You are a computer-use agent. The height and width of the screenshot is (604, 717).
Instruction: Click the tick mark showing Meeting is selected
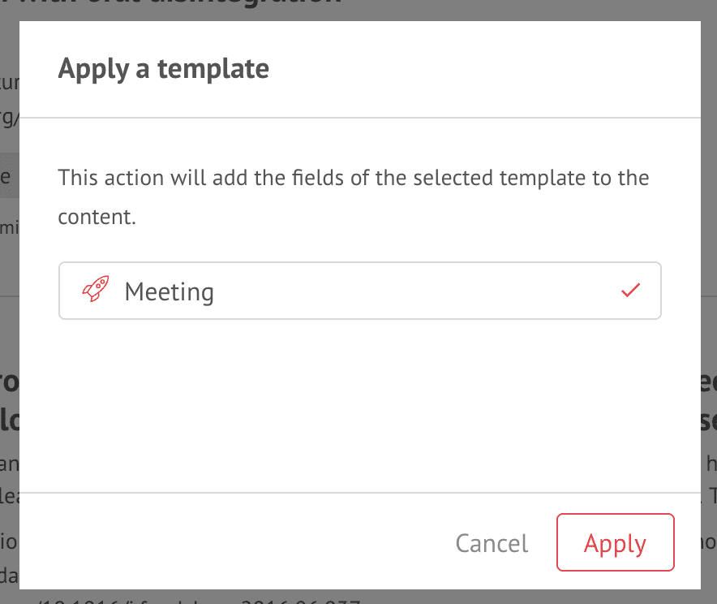click(630, 290)
